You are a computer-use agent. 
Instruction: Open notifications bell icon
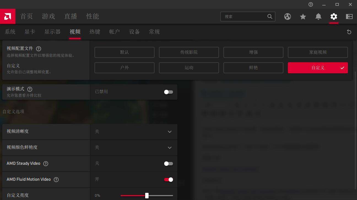[x=318, y=17]
